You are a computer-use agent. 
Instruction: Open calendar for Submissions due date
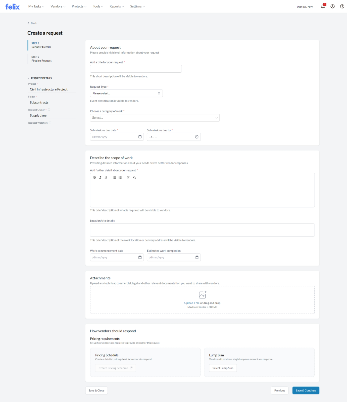click(140, 137)
